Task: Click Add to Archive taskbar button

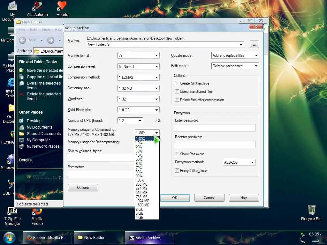Action: coord(149,238)
